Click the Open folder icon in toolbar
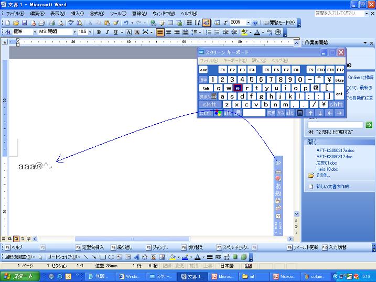 [16, 23]
